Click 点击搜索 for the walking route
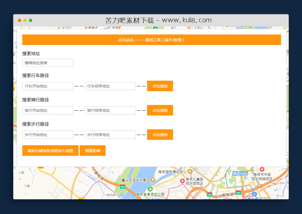Viewport: 302px width, 214px height. tap(159, 134)
